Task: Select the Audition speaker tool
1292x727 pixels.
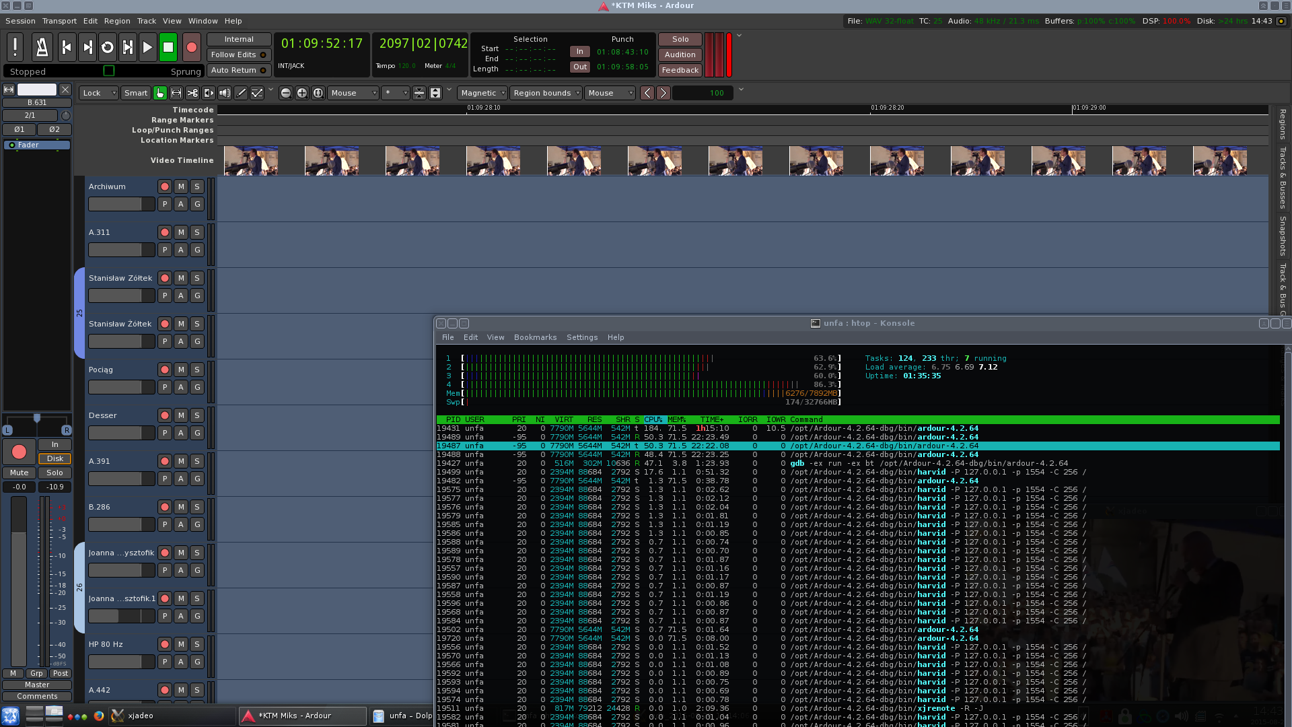Action: click(225, 93)
